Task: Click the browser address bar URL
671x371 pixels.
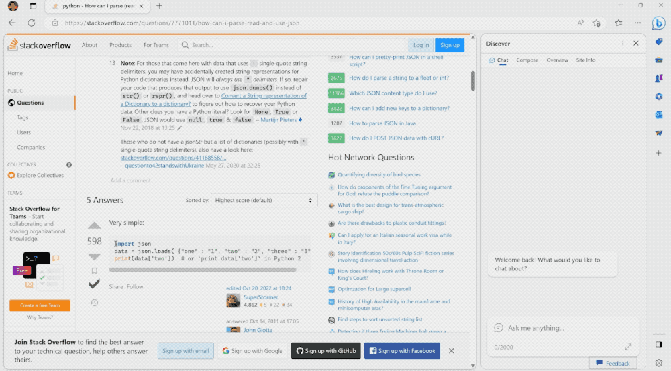Action: (183, 23)
